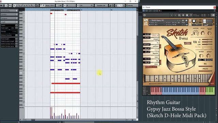
Task: Click Kontakt previous preset arrow in header
Action: coord(172,15)
